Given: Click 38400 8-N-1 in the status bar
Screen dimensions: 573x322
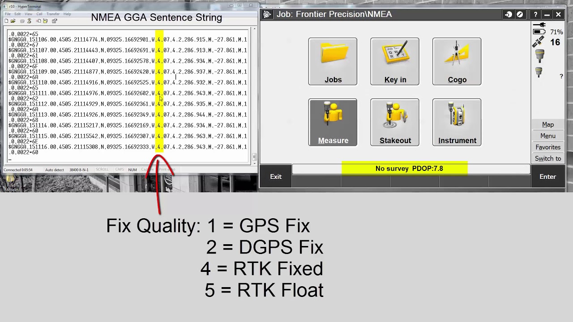Looking at the screenshot, I should click(79, 170).
